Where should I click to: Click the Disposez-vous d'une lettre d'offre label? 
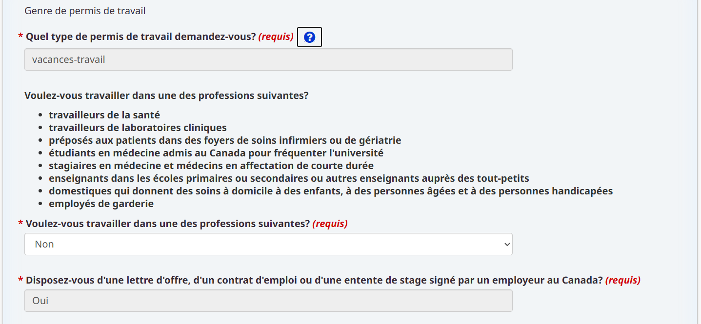(x=314, y=280)
